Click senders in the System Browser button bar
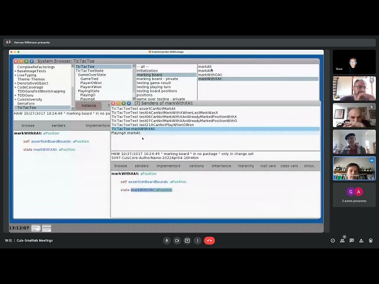This screenshot has width=379, height=284. click(x=59, y=125)
